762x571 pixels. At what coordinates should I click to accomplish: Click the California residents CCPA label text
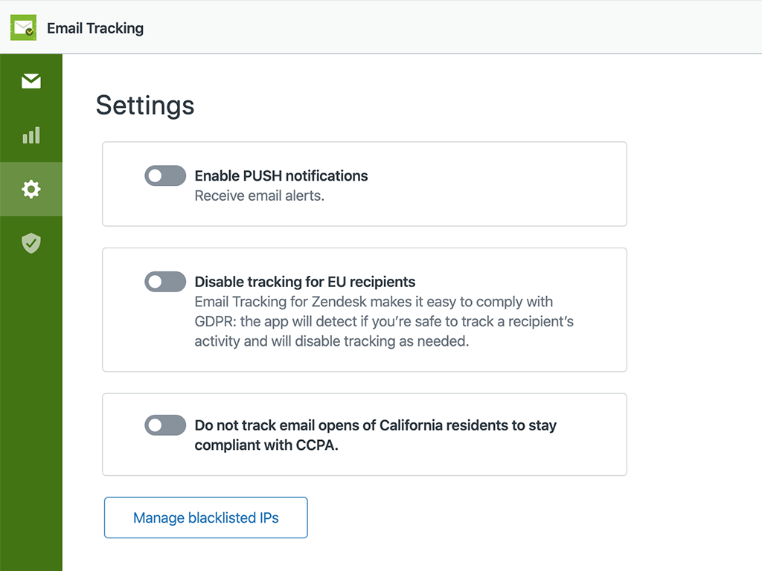(x=375, y=435)
